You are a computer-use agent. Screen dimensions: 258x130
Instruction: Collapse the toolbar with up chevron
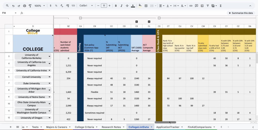tap(250, 6)
